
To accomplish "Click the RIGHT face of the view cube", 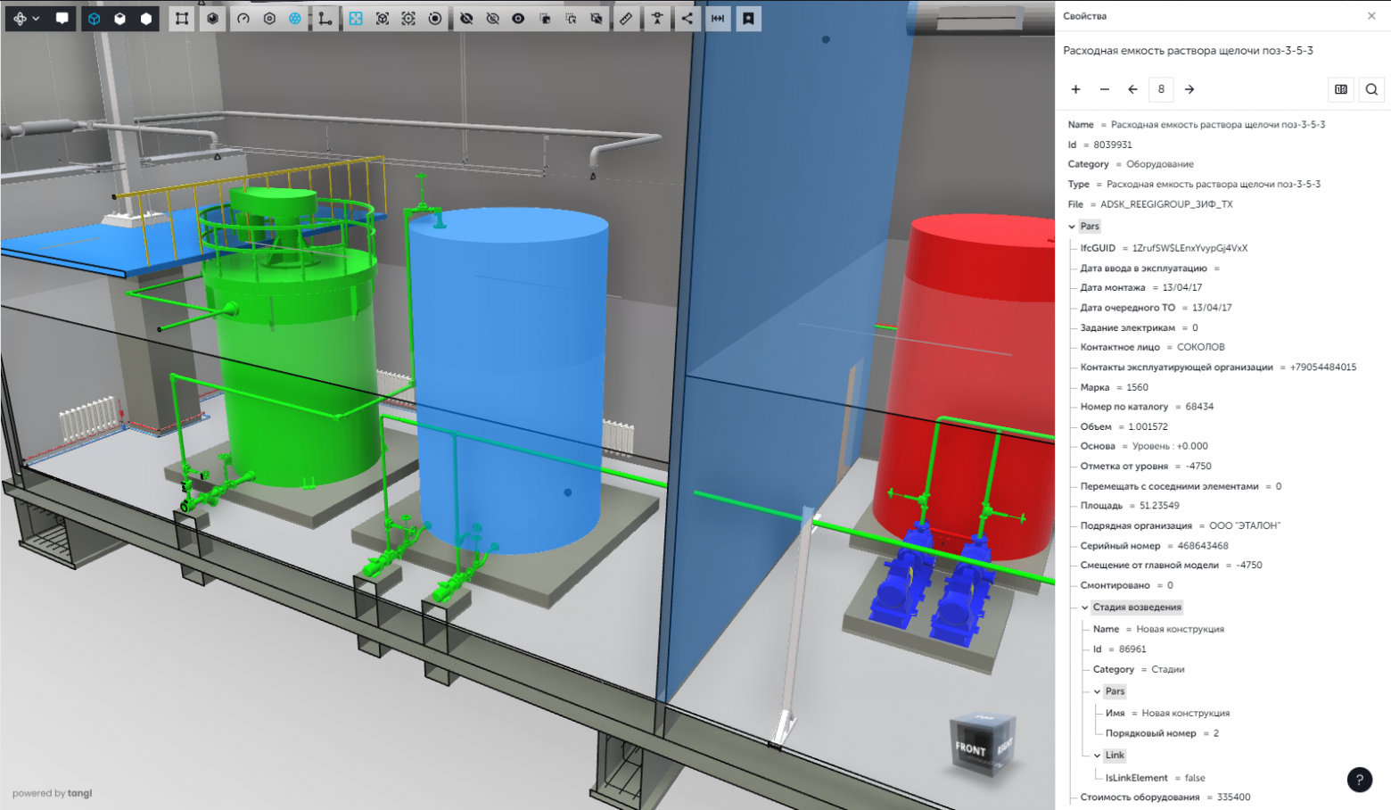I will coord(1004,745).
